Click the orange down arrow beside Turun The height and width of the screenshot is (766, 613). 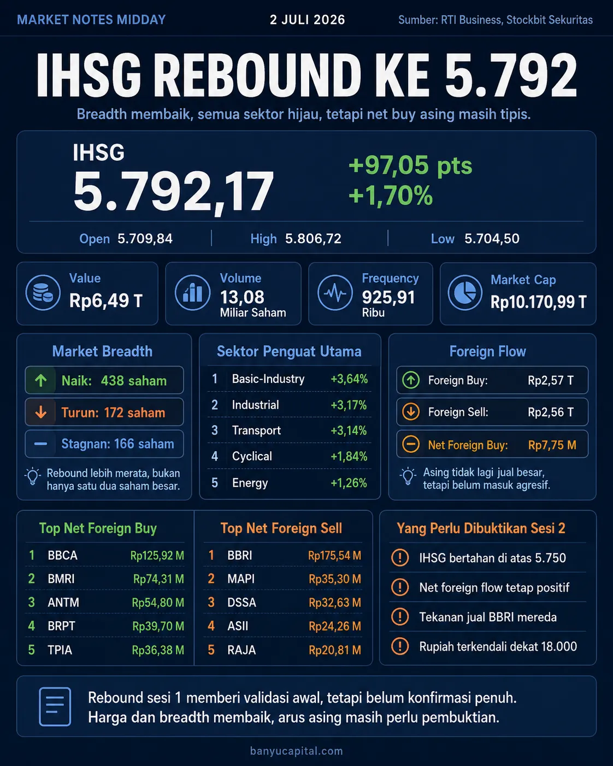coord(41,412)
